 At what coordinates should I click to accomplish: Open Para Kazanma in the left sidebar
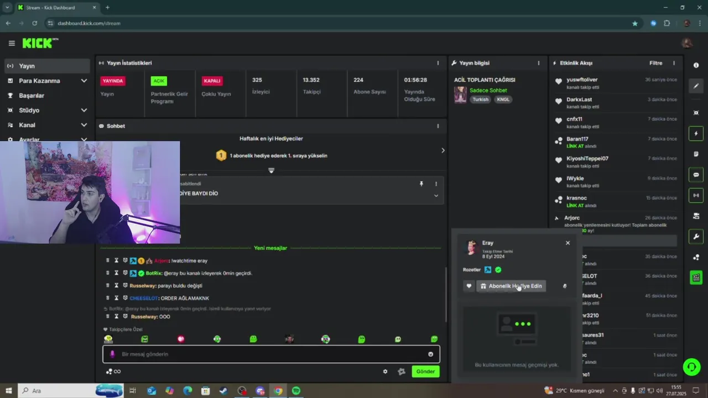pos(39,81)
